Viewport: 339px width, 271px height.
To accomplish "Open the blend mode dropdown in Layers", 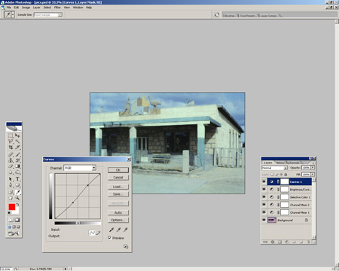I will 286,168.
